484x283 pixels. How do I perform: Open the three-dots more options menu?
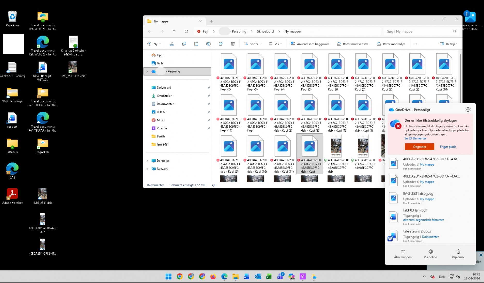point(416,44)
